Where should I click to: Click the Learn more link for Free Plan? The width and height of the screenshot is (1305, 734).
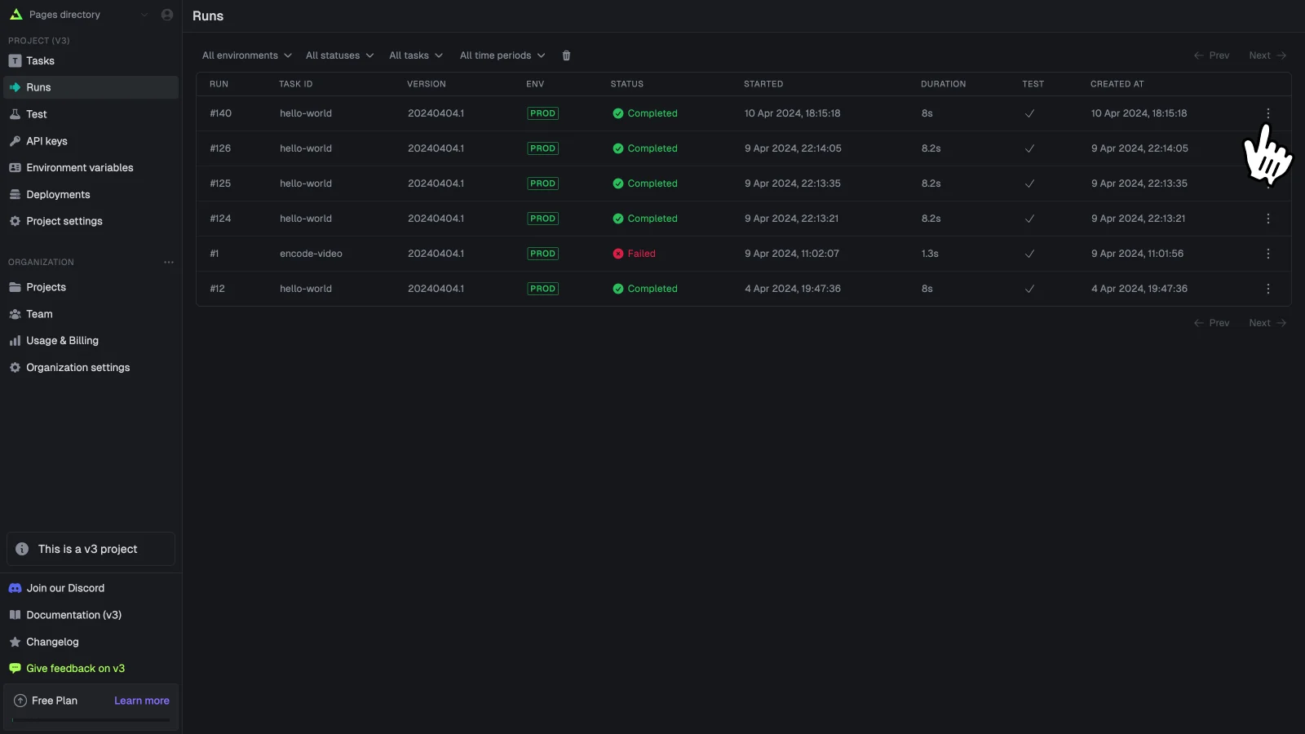pos(142,701)
